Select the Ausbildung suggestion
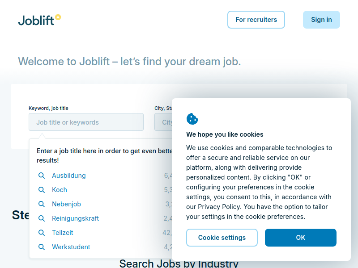The width and height of the screenshot is (358, 268). point(69,176)
